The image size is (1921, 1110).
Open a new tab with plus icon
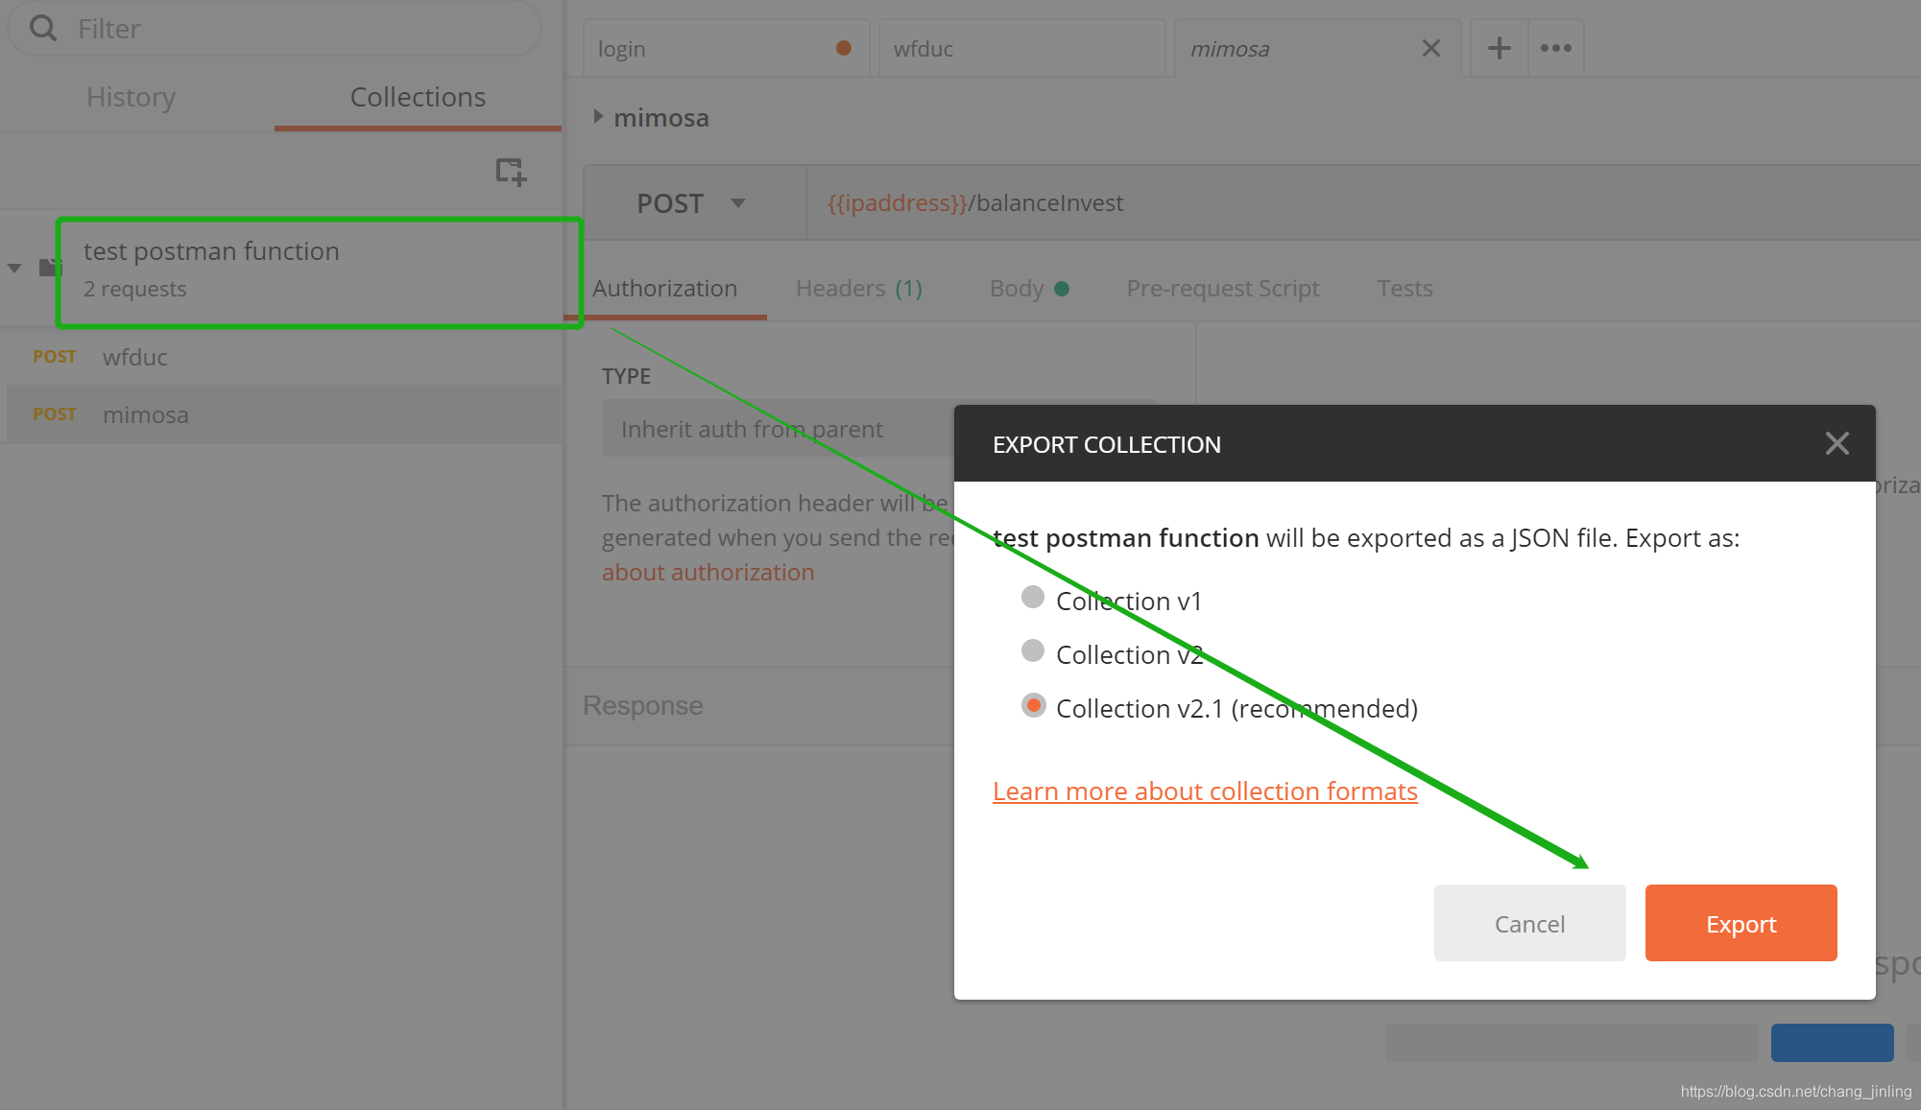pos(1499,48)
